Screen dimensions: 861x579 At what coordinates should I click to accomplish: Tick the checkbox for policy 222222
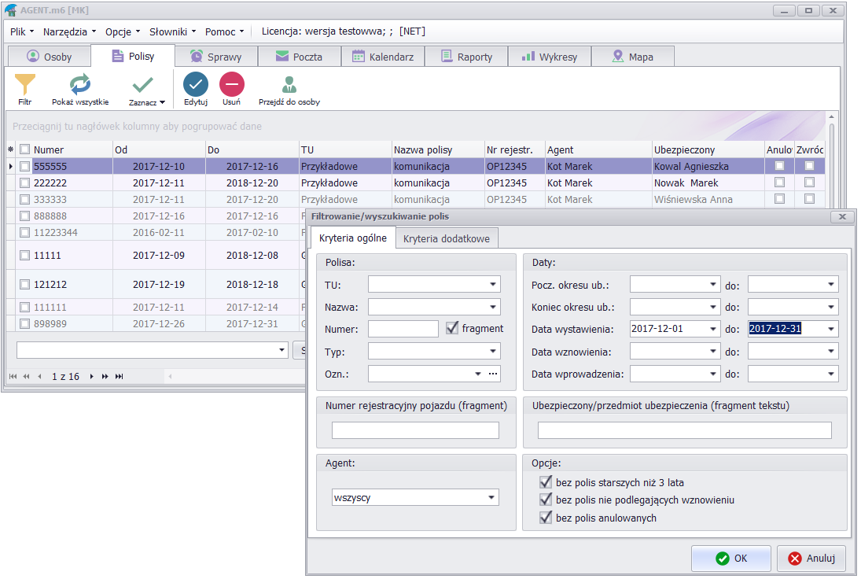click(x=24, y=183)
